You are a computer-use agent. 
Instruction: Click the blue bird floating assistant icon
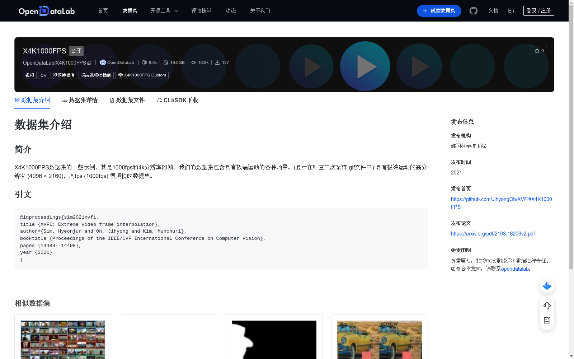tap(547, 286)
